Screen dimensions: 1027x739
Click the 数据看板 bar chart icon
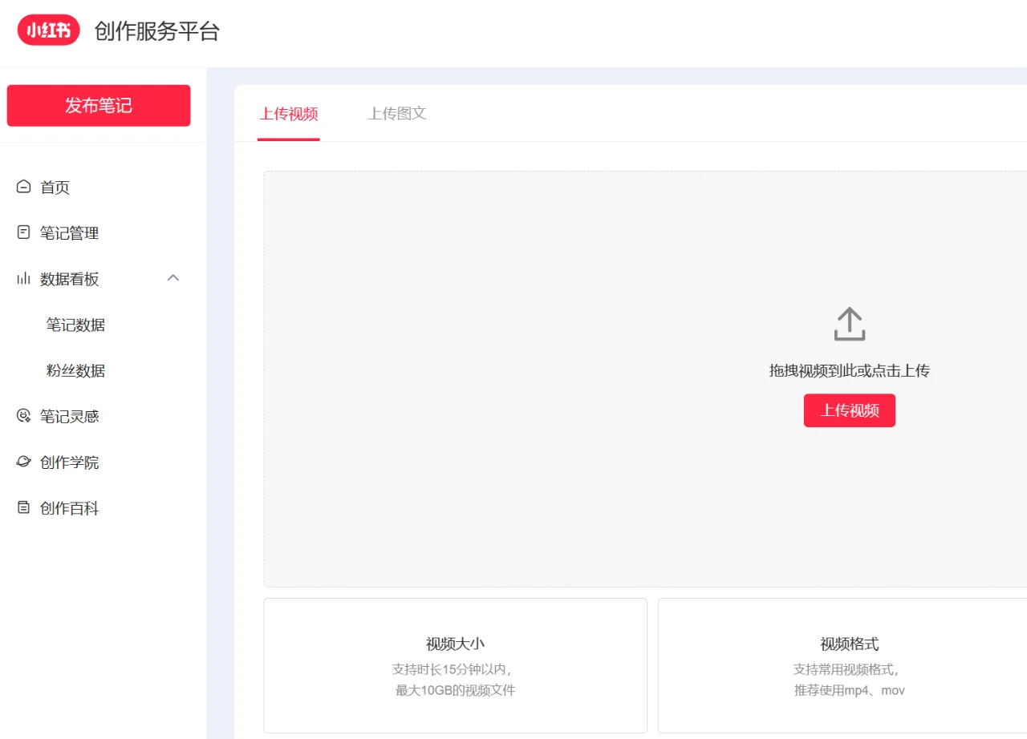pos(23,279)
